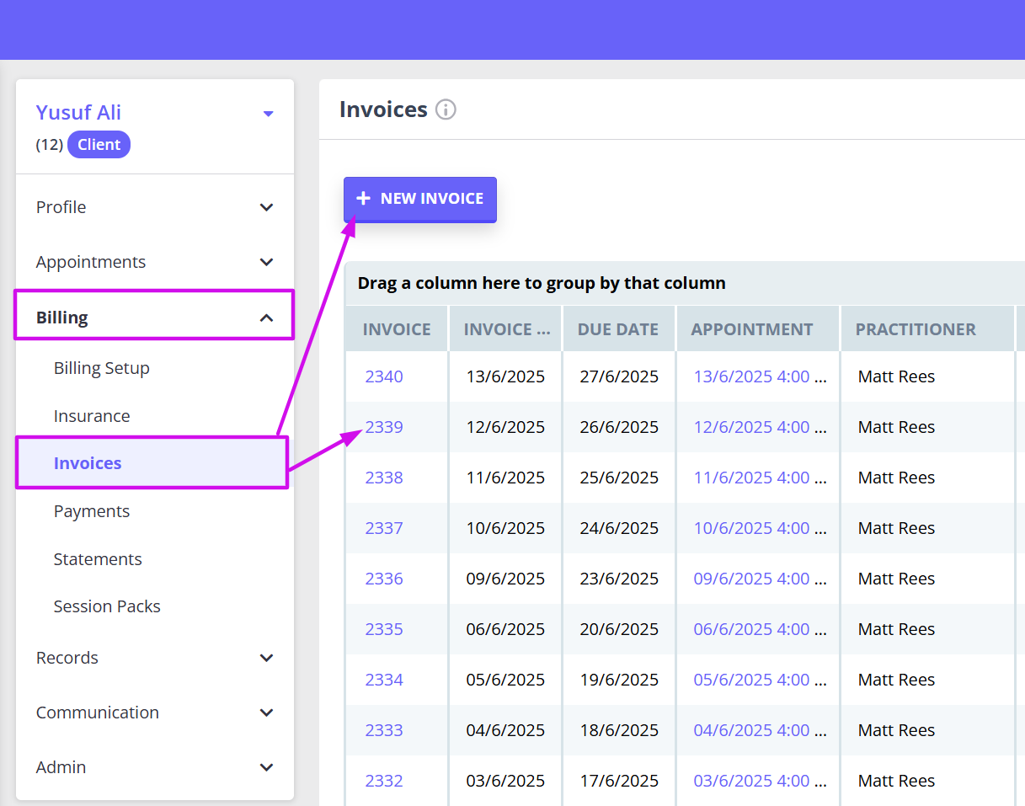Click the due date 27/6/2025 cell
Viewport: 1025px width, 806px height.
click(619, 376)
